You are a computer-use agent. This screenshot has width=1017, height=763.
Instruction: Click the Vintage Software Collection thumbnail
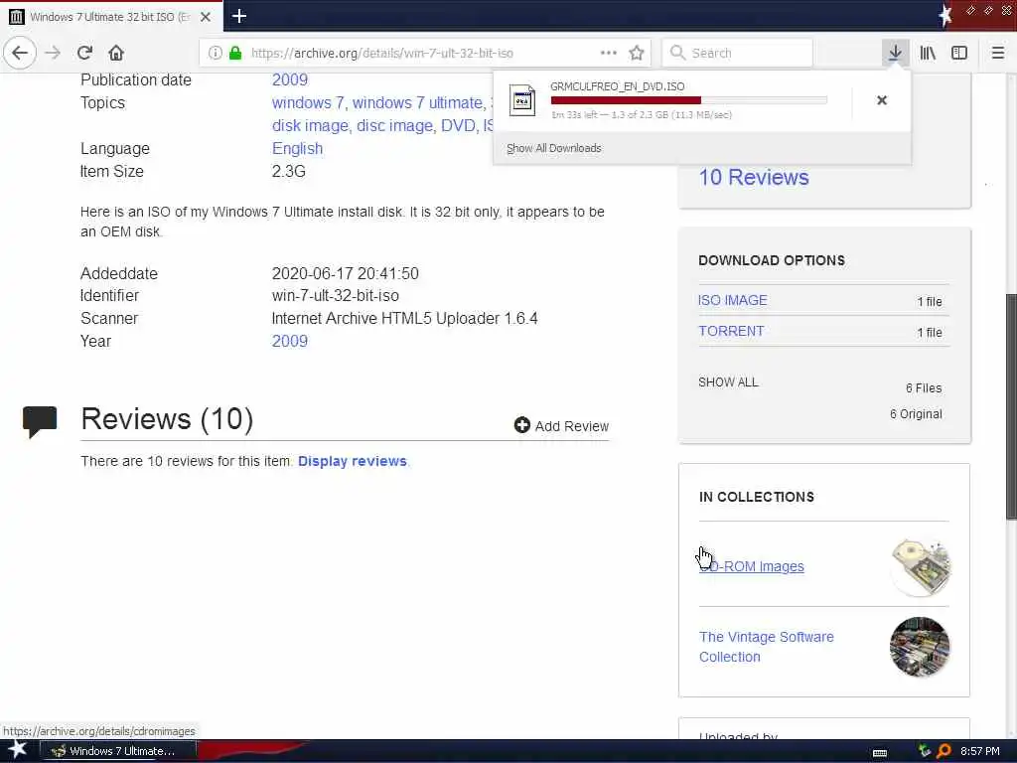(x=920, y=647)
